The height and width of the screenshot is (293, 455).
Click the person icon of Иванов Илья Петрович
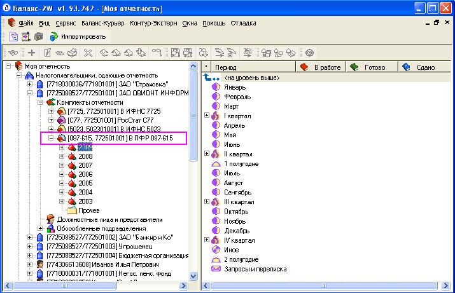(x=40, y=264)
